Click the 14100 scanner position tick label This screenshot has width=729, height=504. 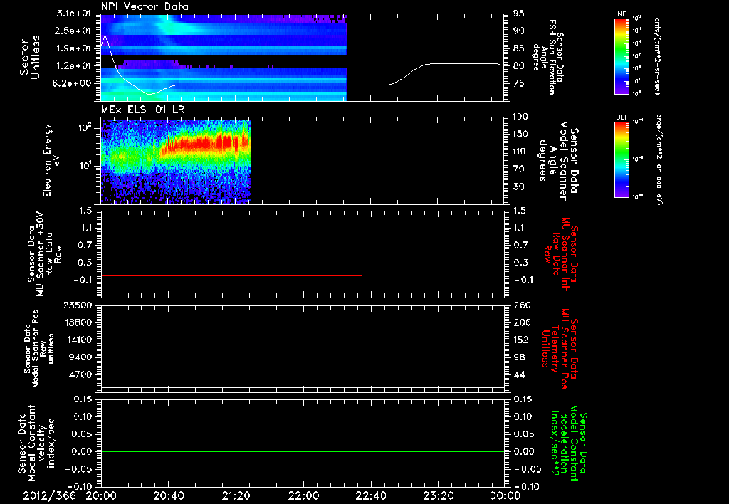point(78,340)
